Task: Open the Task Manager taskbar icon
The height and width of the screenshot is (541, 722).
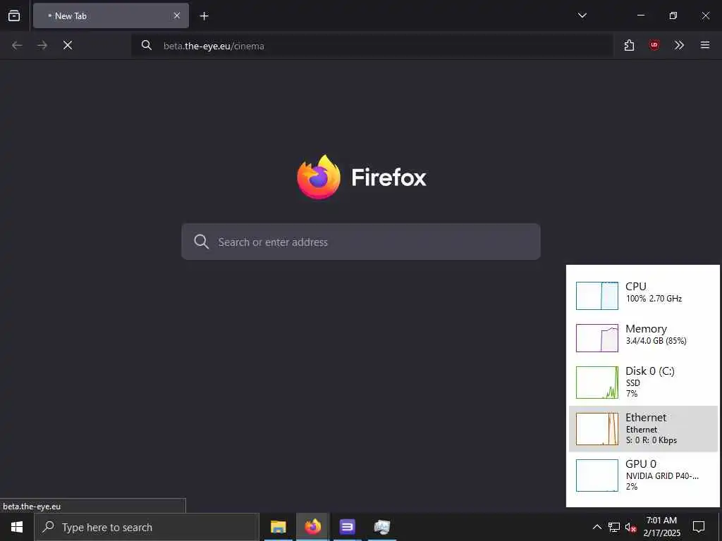Action: (381, 527)
